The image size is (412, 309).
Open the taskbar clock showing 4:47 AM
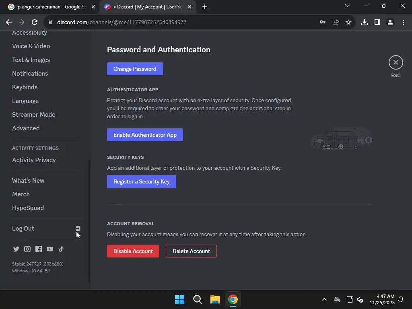382,299
